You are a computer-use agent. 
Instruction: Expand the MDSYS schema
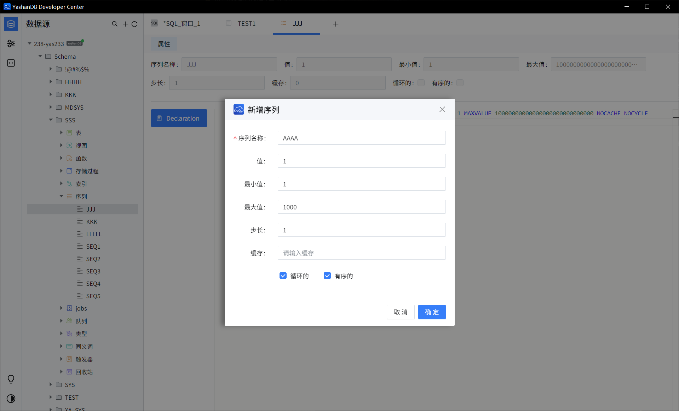[x=51, y=107]
